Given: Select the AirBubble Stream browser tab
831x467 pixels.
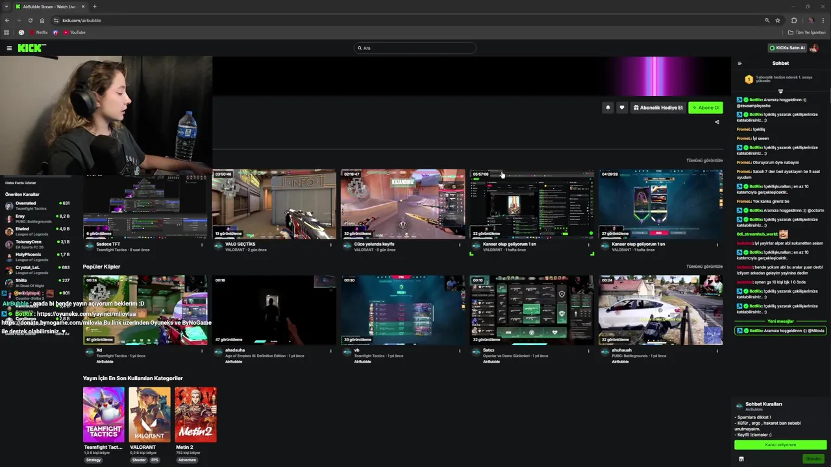Looking at the screenshot, I should [x=49, y=6].
